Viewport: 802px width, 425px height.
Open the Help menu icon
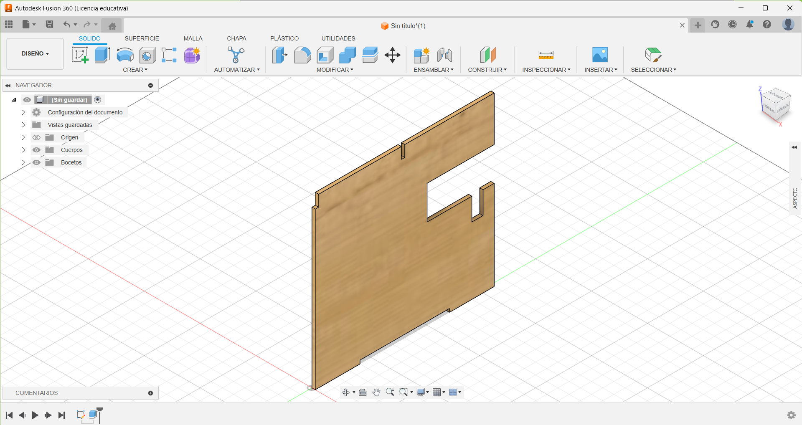pos(767,25)
